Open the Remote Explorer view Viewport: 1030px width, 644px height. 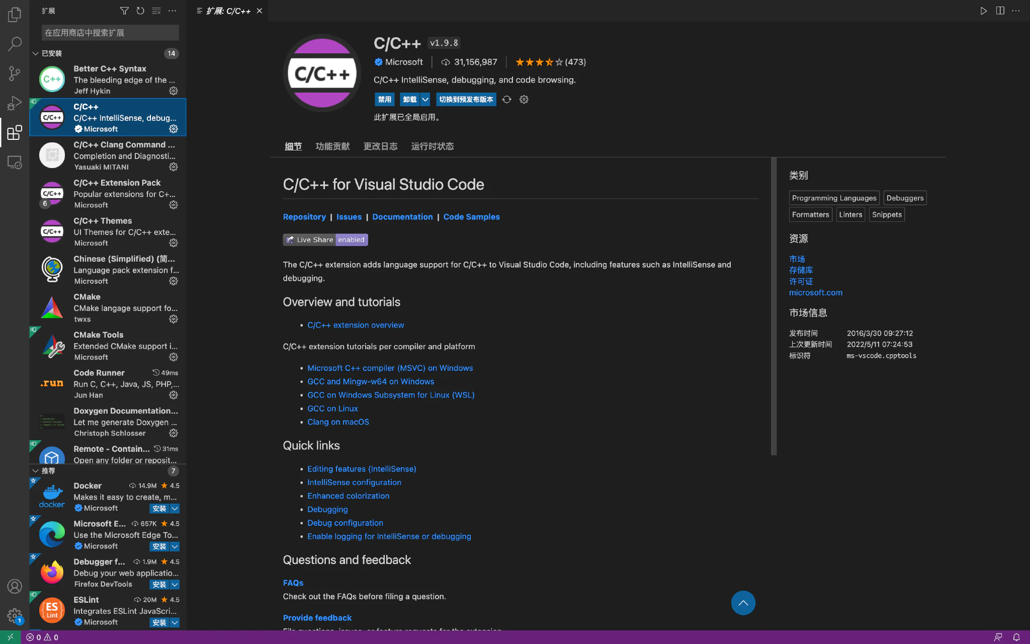14,163
